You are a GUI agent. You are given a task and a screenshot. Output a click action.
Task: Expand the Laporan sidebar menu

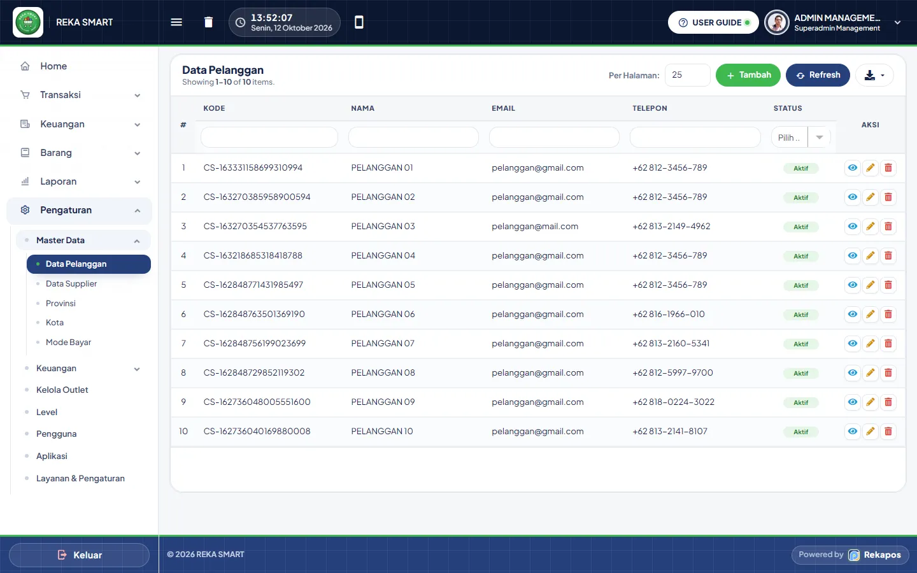[80, 181]
